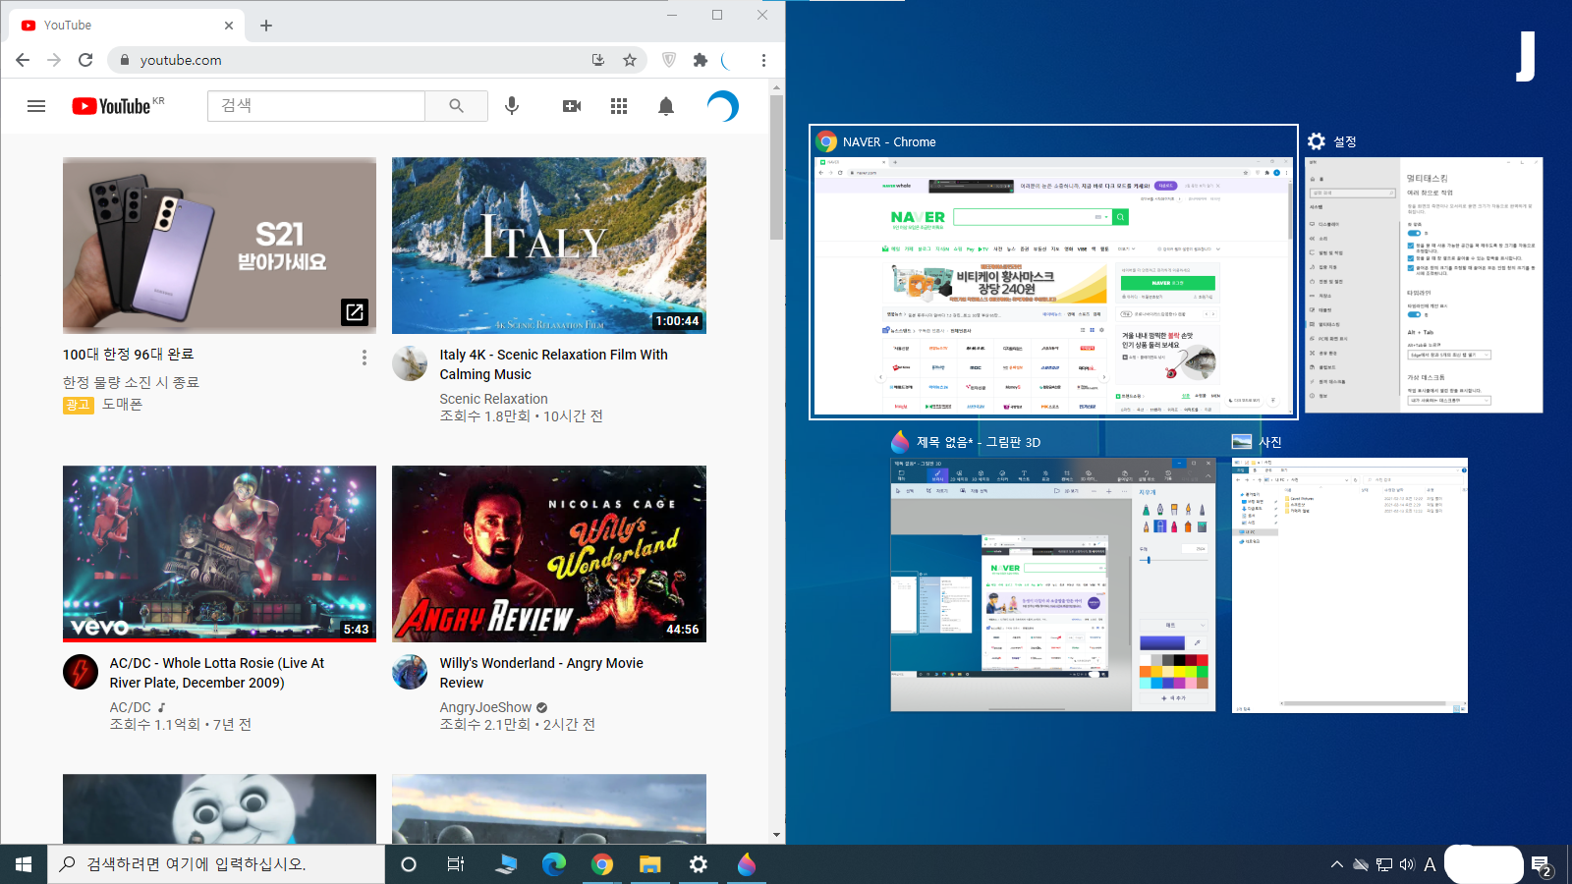This screenshot has height=884, width=1572.
Task: Open Chrome extensions puzzle icon
Action: (x=701, y=60)
